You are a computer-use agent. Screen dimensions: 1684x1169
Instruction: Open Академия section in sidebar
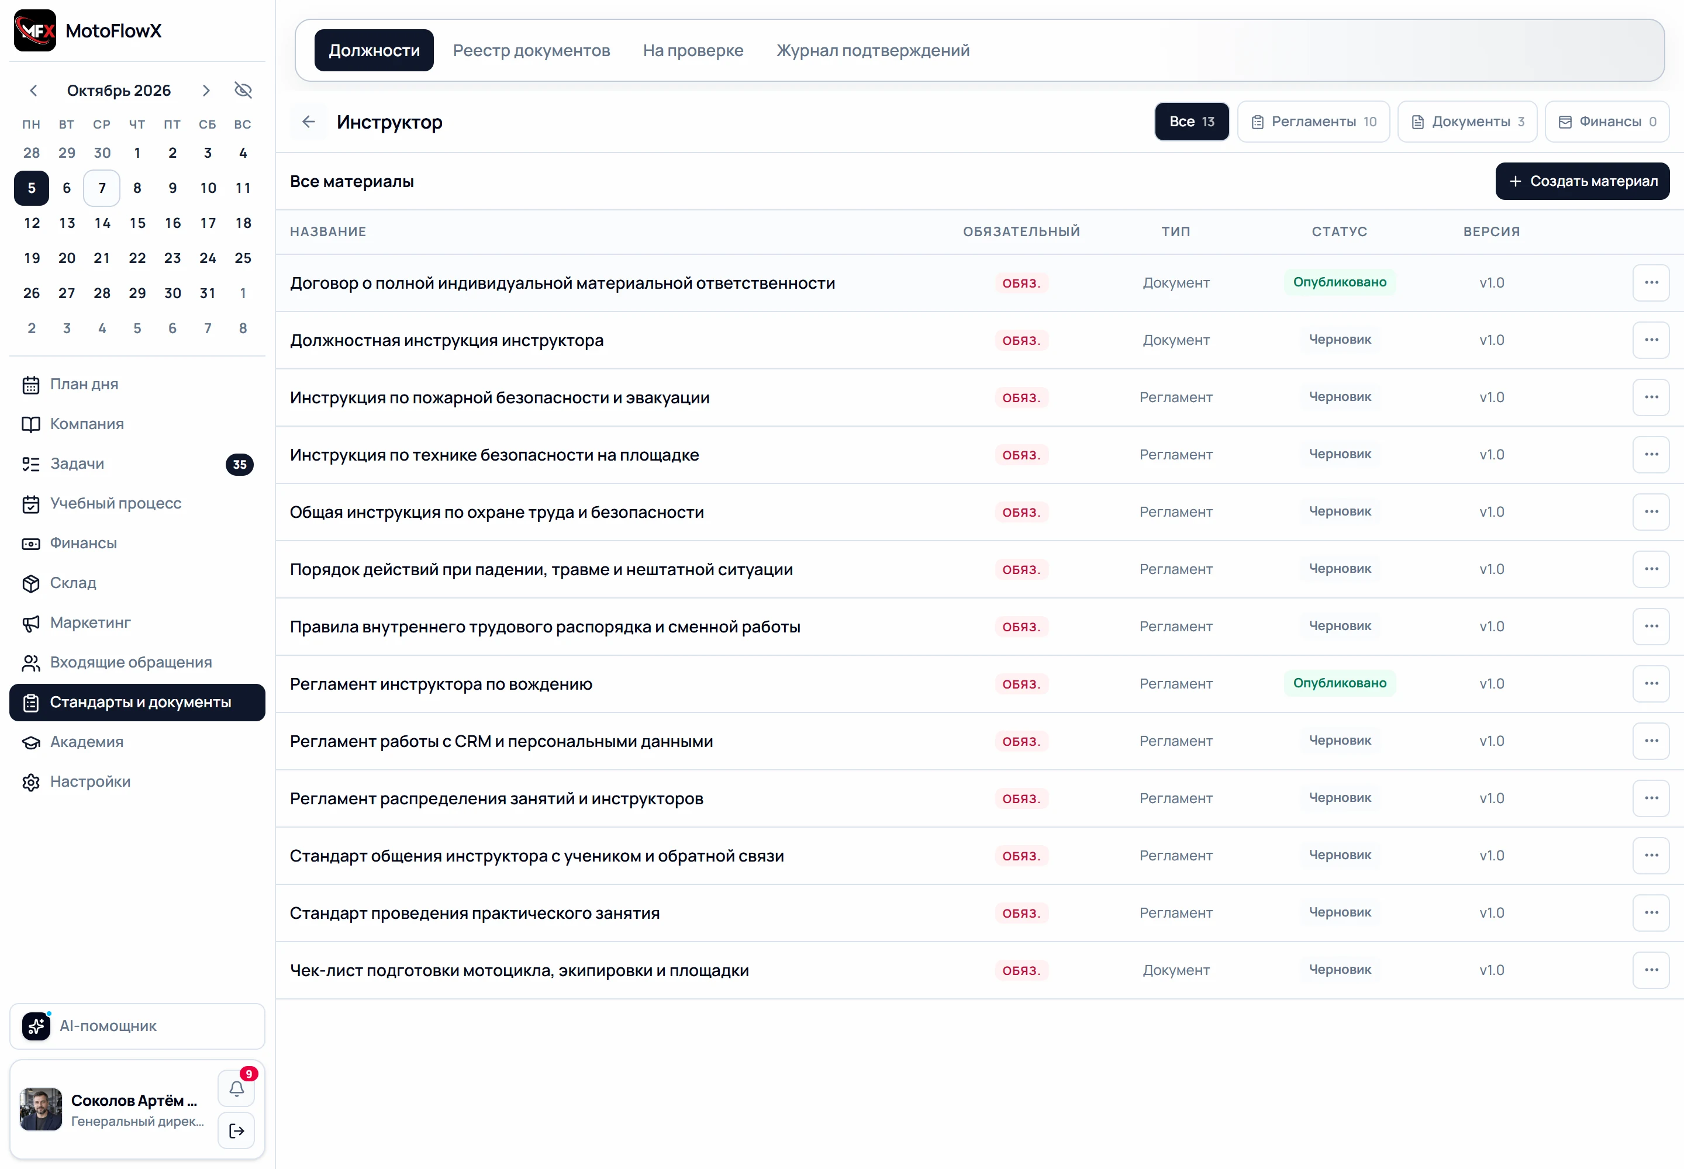click(137, 742)
